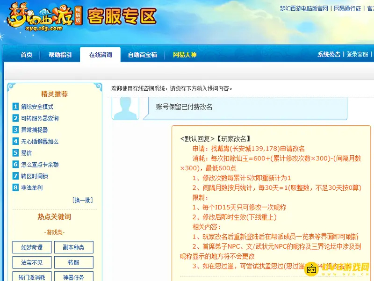Click the 修改后即时生效(下线重上) line
Screen dimensions: 374x281
pyautogui.click(x=235, y=217)
